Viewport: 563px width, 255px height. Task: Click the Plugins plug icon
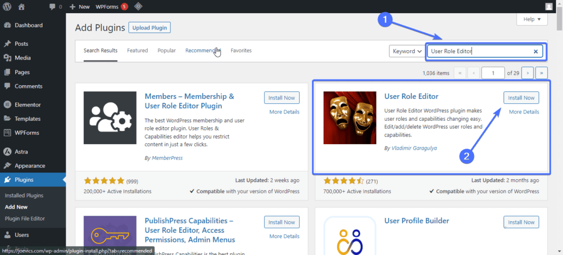point(7,180)
